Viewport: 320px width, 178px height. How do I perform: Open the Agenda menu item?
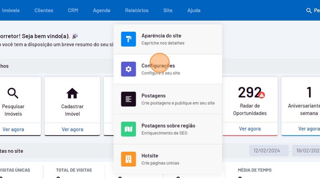101,10
